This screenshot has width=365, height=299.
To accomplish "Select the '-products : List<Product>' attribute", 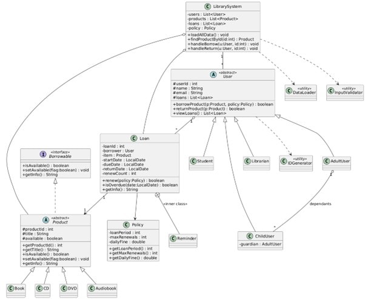I will point(213,19).
